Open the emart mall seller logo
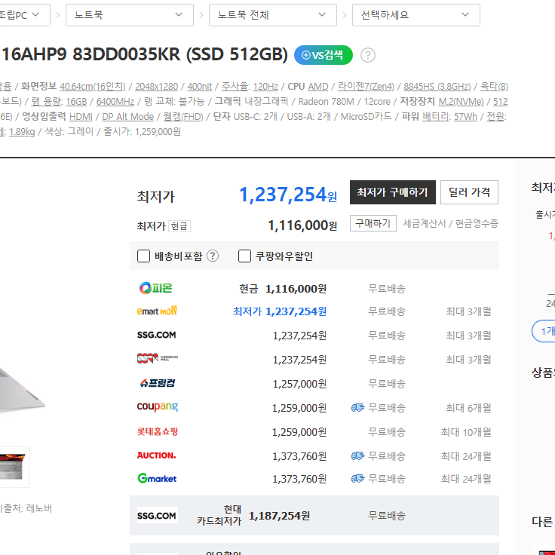Screen dimensions: 555x555 tap(157, 311)
